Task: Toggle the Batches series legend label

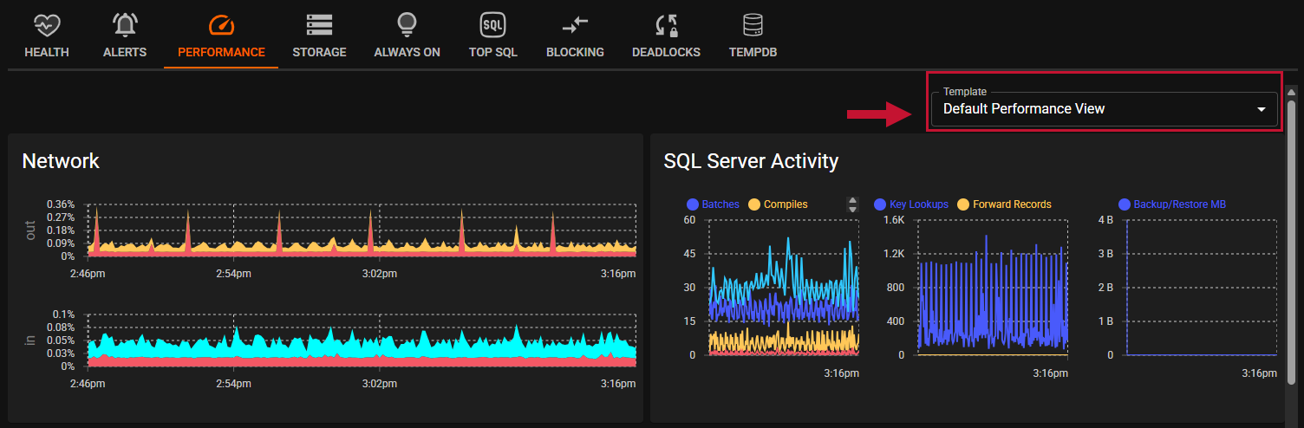Action: (720, 204)
